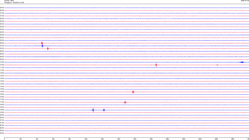Viewport: 249px width, 140px height.
Task: Select the Pinsapo 21 36.96 N 5.19 W label
Action: click(x=14, y=3)
